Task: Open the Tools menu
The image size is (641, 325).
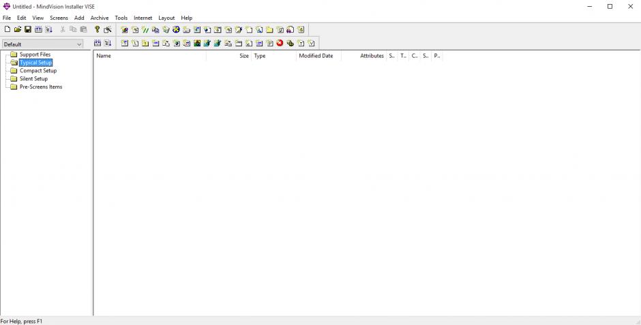Action: tap(121, 18)
